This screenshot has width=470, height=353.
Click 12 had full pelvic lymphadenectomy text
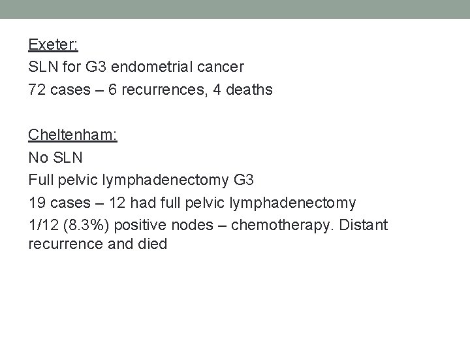coord(232,203)
